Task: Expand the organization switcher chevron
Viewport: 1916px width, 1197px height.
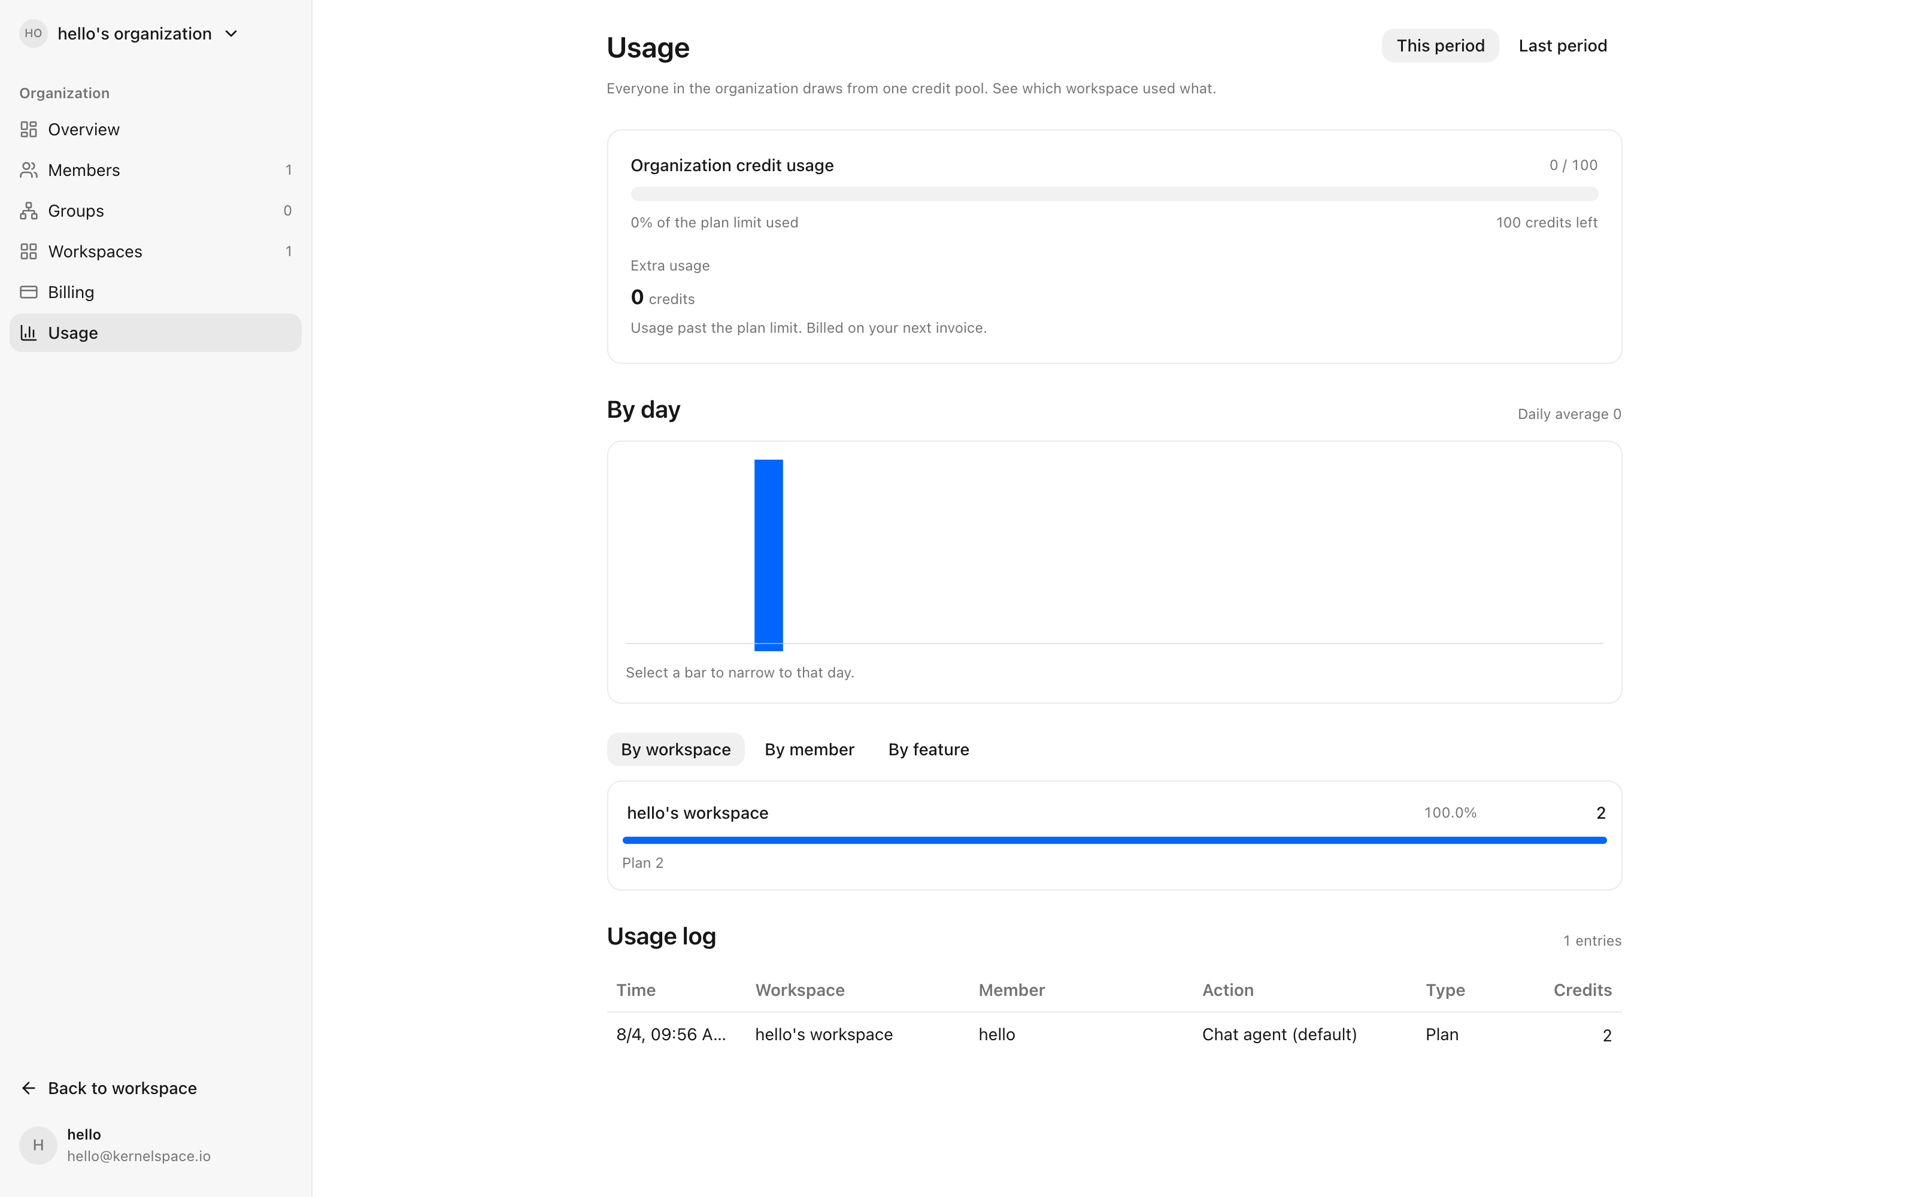Action: 231,34
